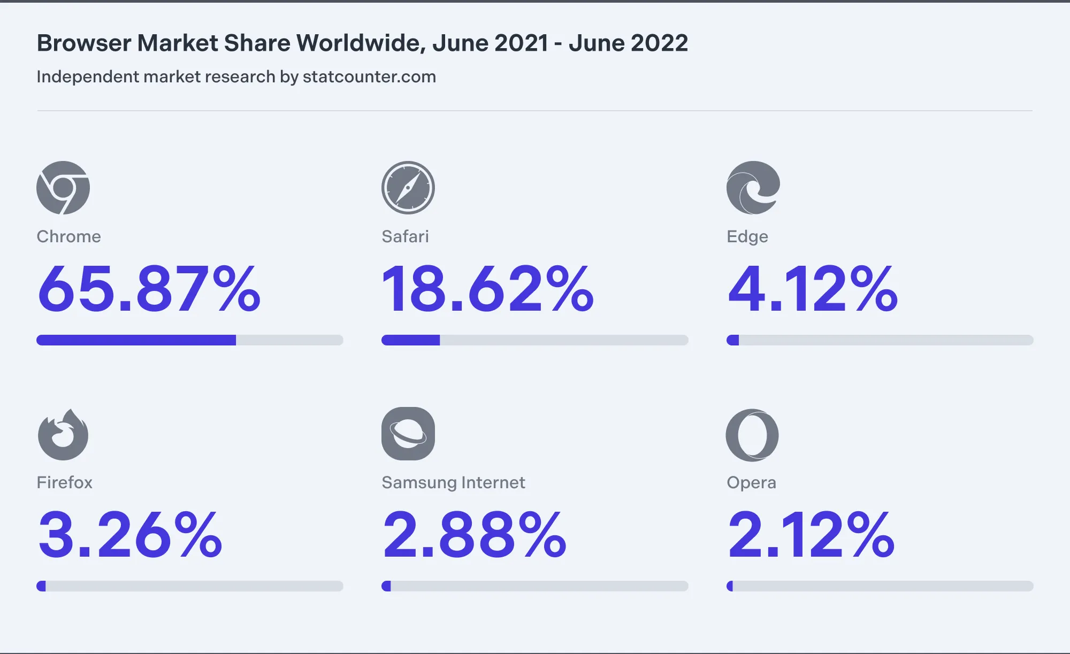Click the Safari compass icon
This screenshot has width=1070, height=654.
(x=408, y=188)
